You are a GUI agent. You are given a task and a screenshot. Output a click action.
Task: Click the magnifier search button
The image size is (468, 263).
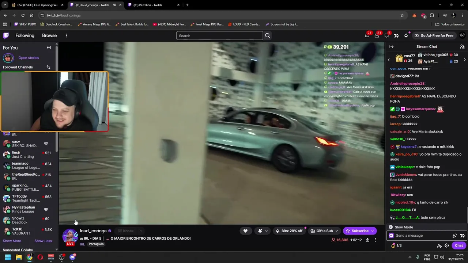268,35
